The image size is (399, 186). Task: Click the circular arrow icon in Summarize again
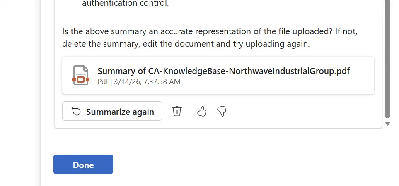pos(76,111)
